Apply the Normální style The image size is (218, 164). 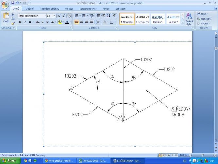pos(127,19)
